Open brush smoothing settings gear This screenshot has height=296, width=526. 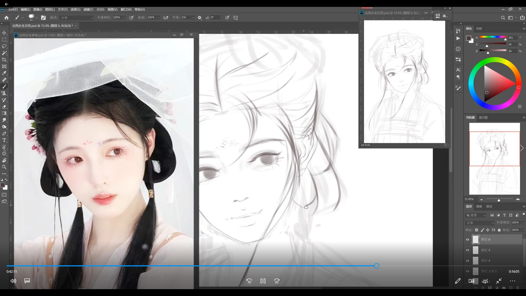199,18
